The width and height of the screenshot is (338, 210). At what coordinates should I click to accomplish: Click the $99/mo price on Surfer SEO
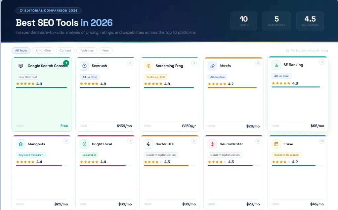click(189, 204)
